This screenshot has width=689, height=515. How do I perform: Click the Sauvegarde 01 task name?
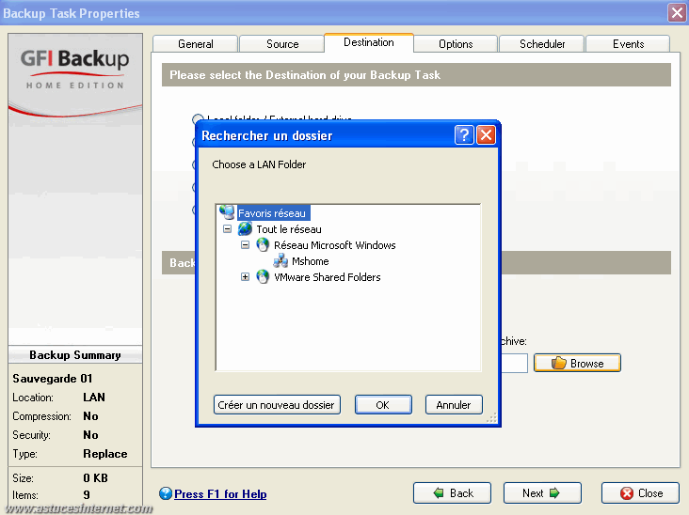pos(53,378)
